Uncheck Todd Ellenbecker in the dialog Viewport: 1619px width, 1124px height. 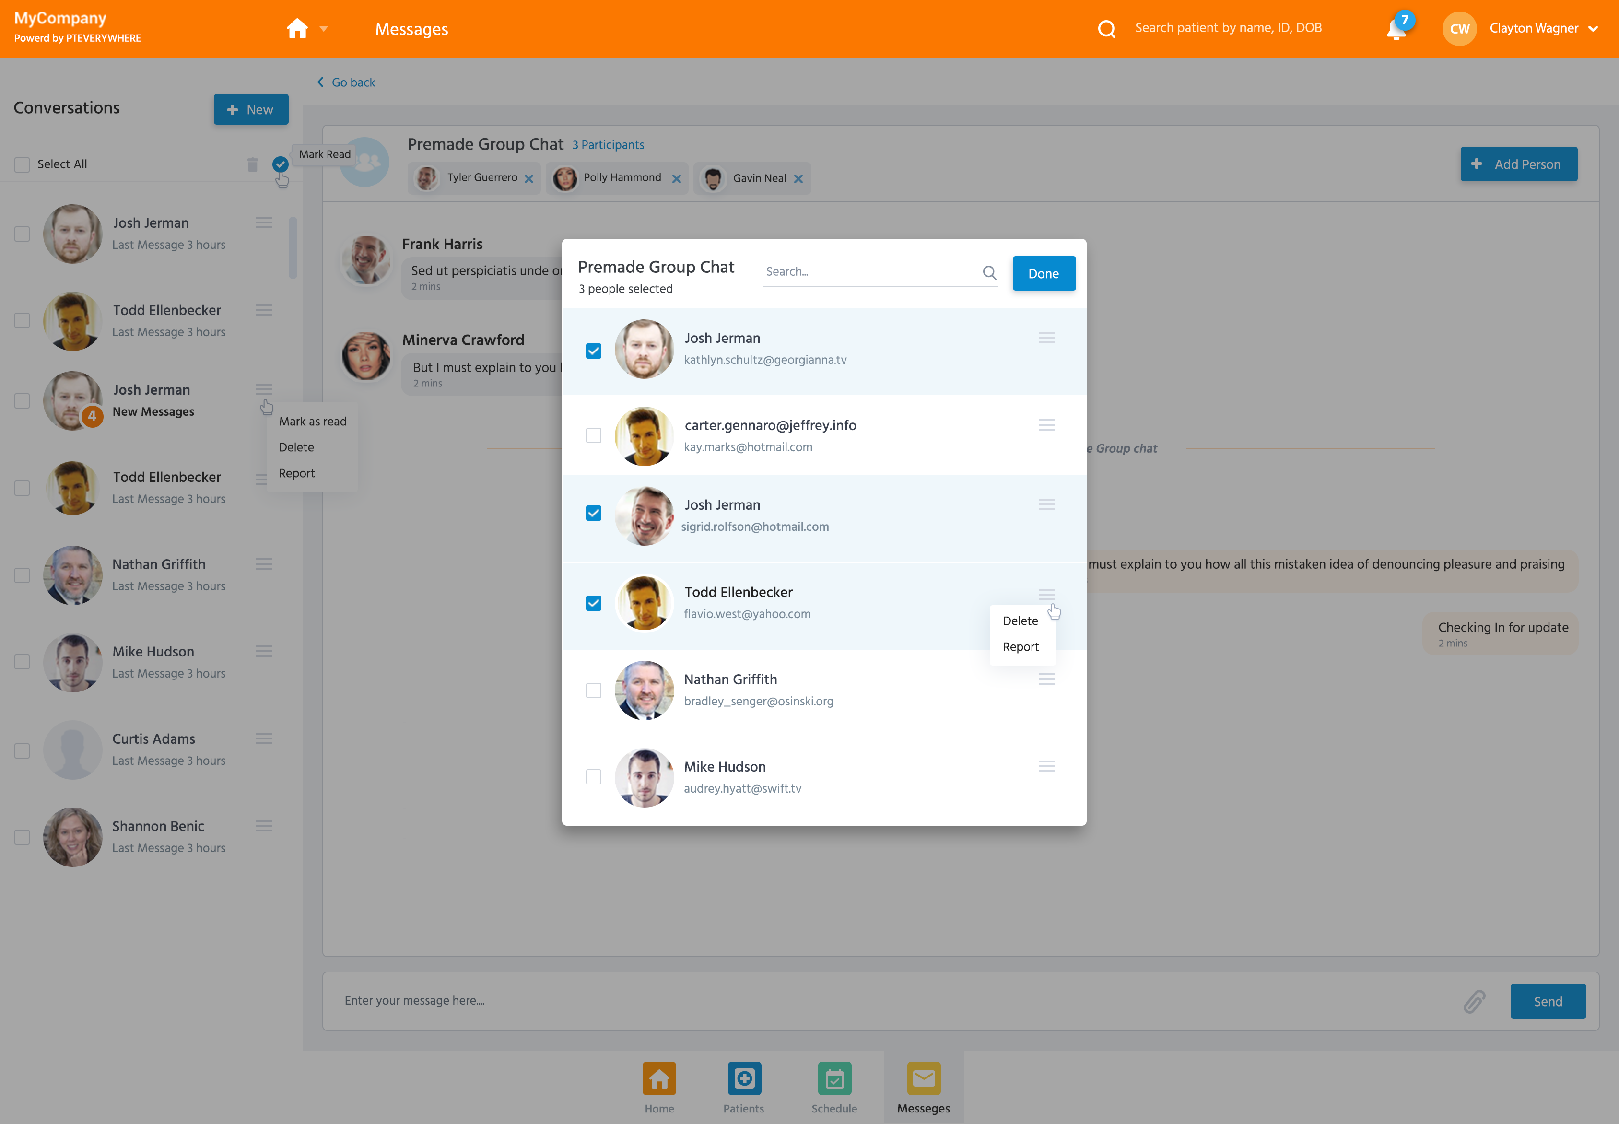pos(594,604)
